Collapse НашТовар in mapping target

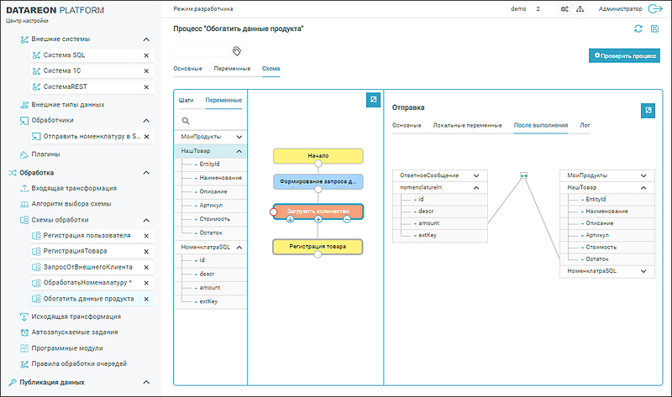tap(643, 187)
